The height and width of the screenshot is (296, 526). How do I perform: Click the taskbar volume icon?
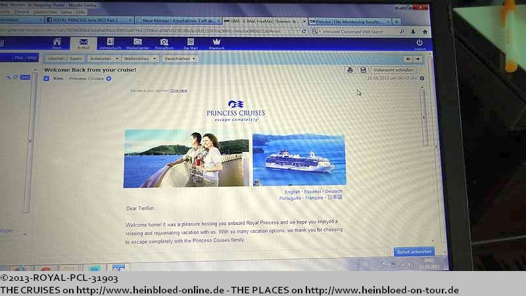pyautogui.click(x=410, y=265)
